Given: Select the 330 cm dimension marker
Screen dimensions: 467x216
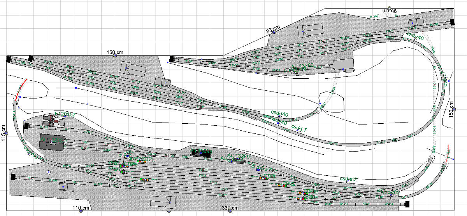Looking at the screenshot, I should [230, 211].
